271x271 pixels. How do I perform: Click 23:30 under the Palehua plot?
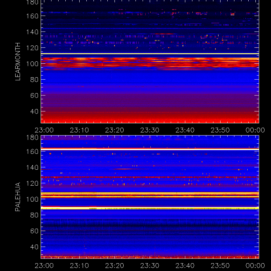point(150,266)
